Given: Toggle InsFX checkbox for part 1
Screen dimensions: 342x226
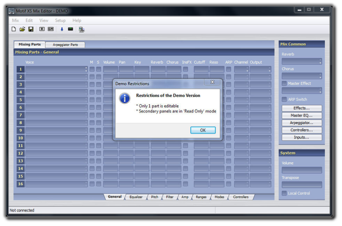Looking at the screenshot, I should click(185, 69).
